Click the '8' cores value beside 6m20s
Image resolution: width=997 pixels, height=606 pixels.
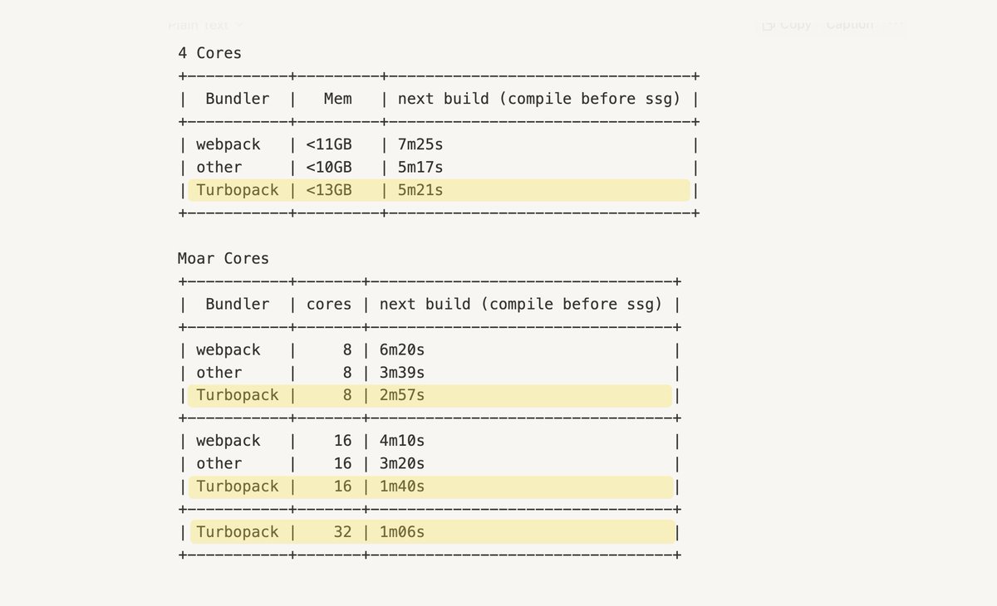[x=347, y=349]
